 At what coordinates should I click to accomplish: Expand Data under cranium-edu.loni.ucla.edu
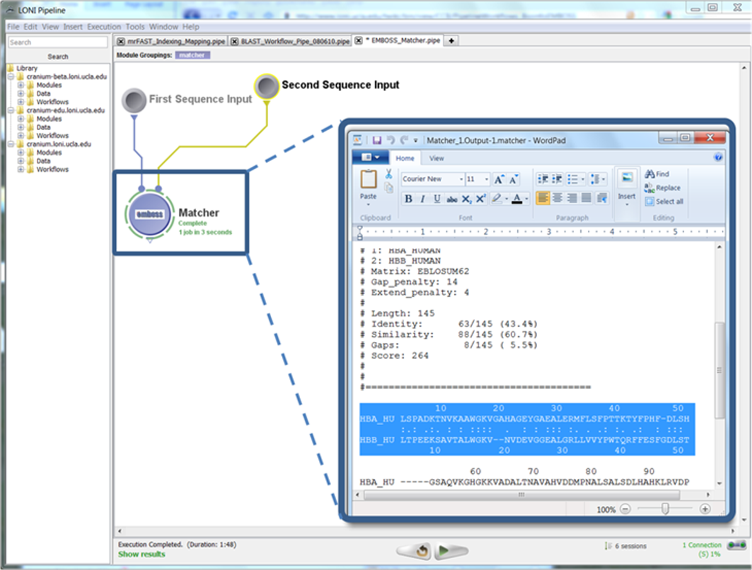(x=21, y=127)
